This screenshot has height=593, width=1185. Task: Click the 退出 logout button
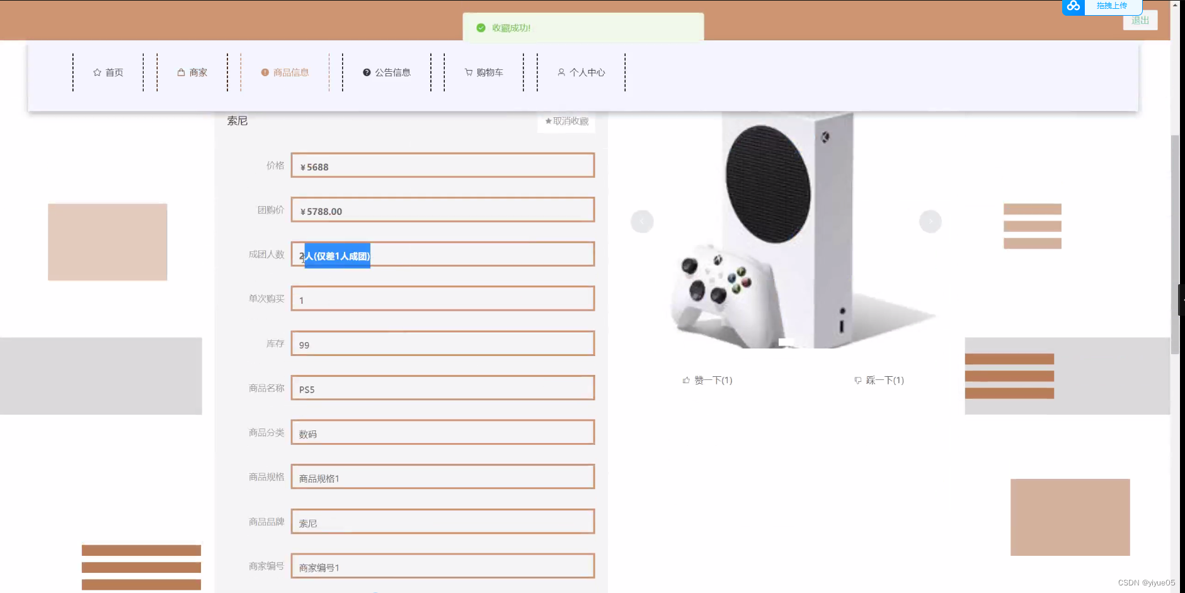(x=1140, y=20)
